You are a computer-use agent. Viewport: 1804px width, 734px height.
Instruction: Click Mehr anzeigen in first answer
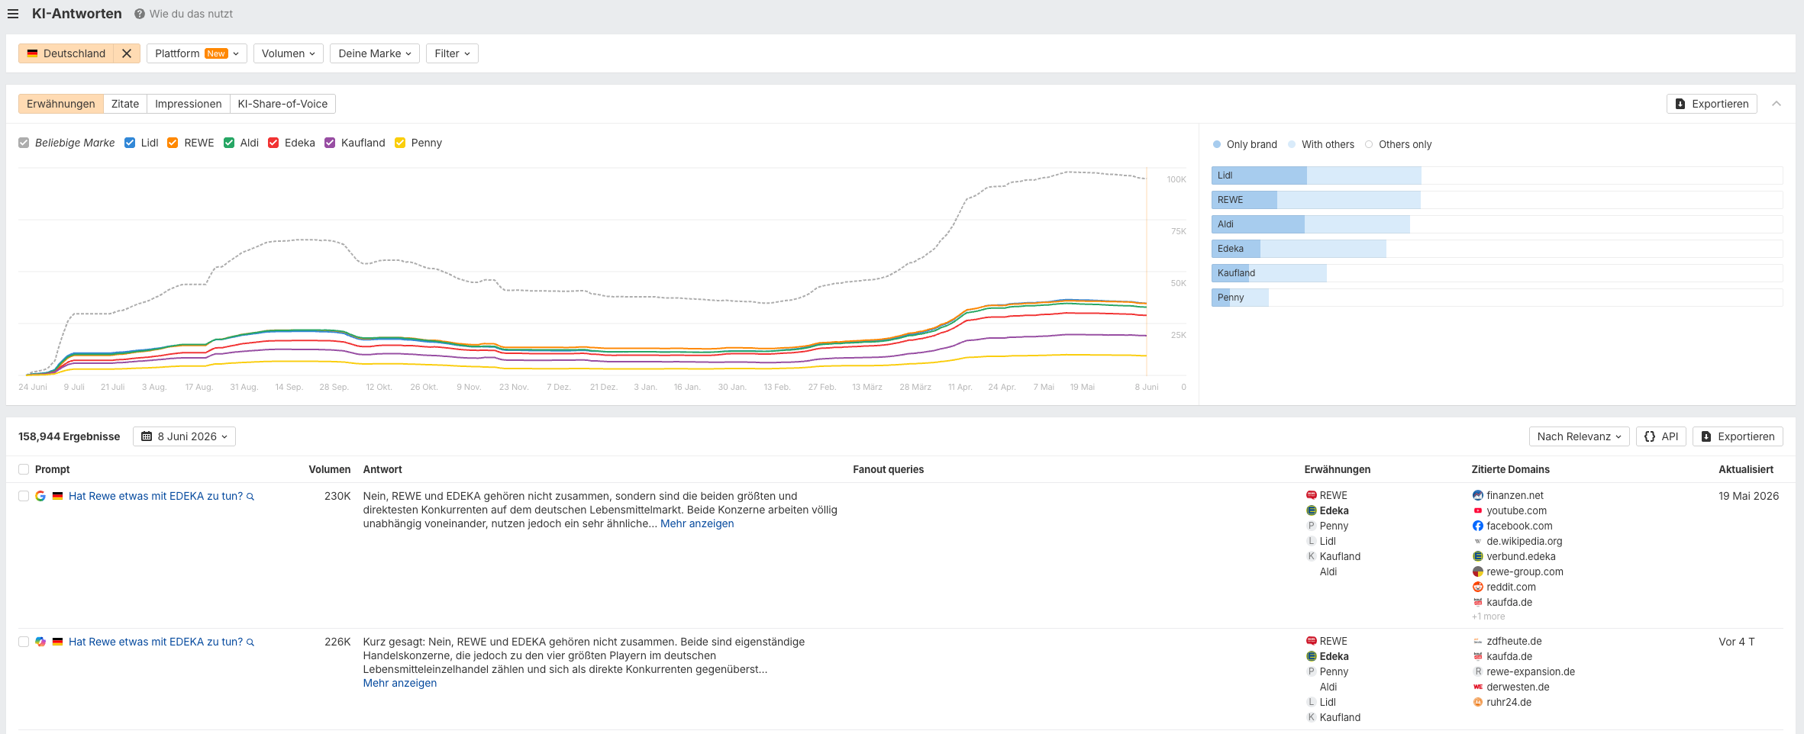[x=697, y=523]
